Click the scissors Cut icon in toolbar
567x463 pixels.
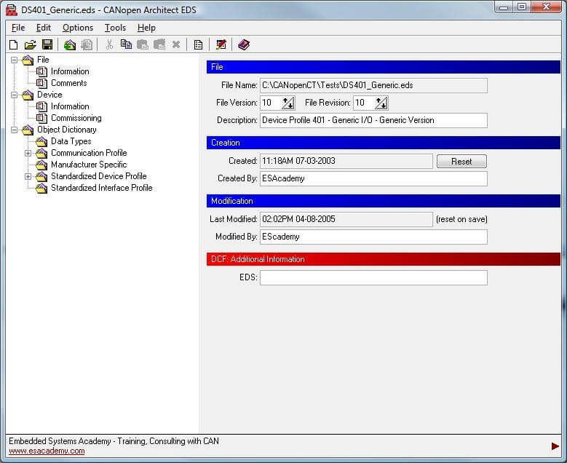pyautogui.click(x=109, y=45)
